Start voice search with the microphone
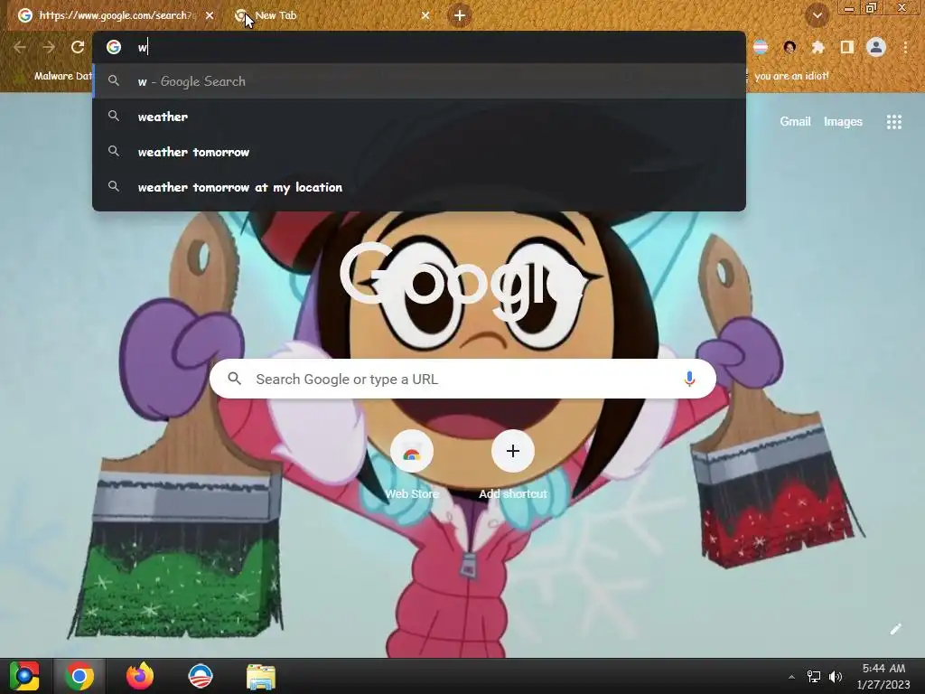 click(x=689, y=379)
